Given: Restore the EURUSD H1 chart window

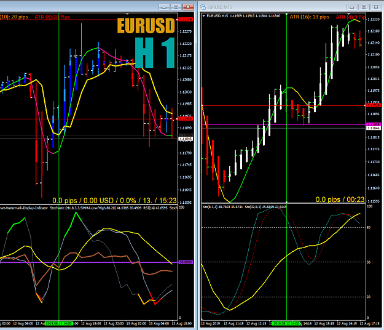Looking at the screenshot, I should [x=176, y=7].
